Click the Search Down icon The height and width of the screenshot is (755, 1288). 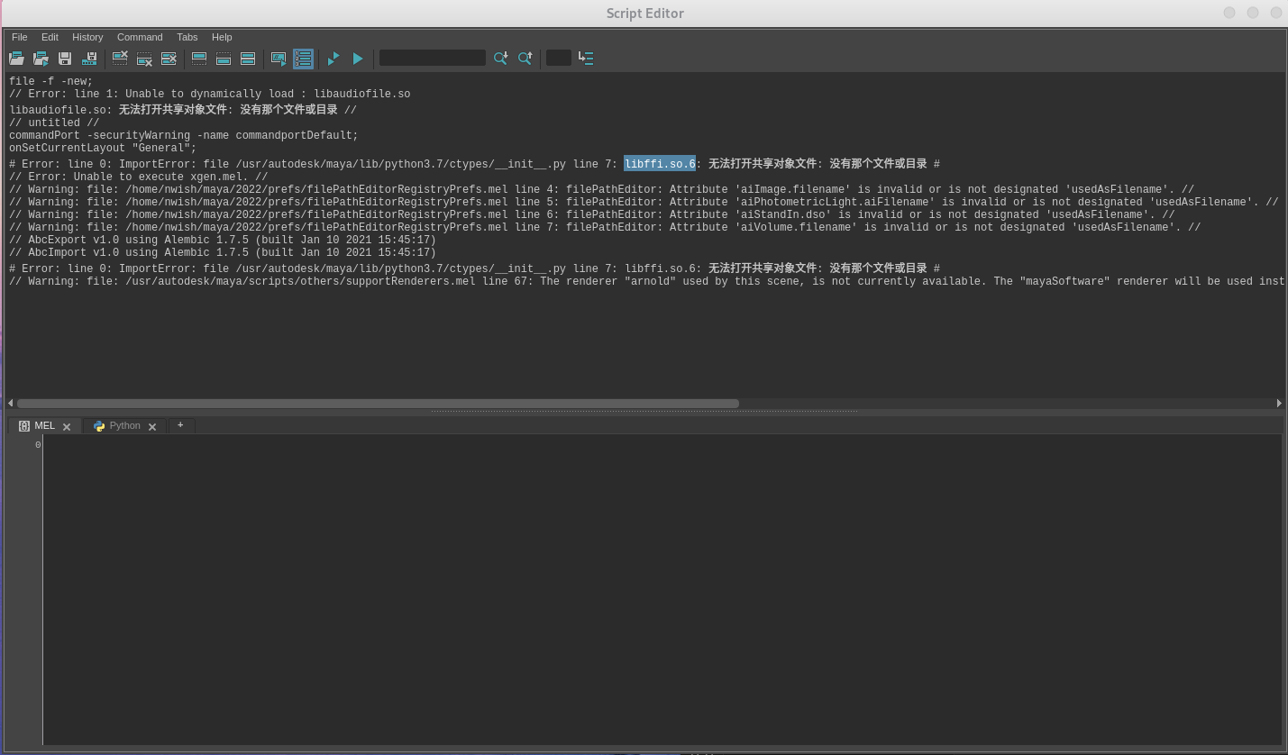coord(500,59)
